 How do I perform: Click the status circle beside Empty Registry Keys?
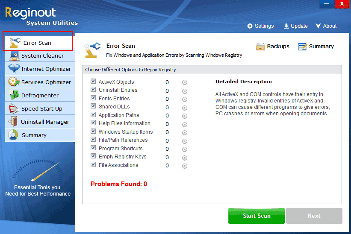click(184, 158)
